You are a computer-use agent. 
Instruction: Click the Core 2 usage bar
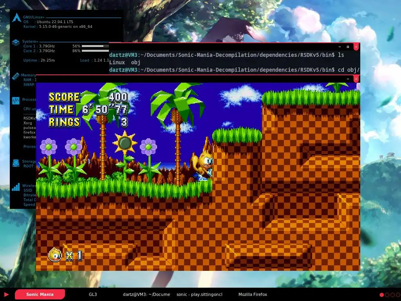tap(95, 51)
